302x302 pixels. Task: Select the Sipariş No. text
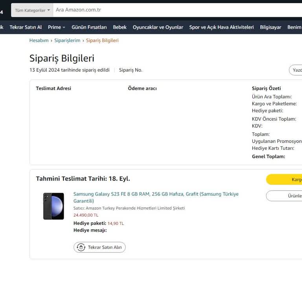pyautogui.click(x=131, y=70)
